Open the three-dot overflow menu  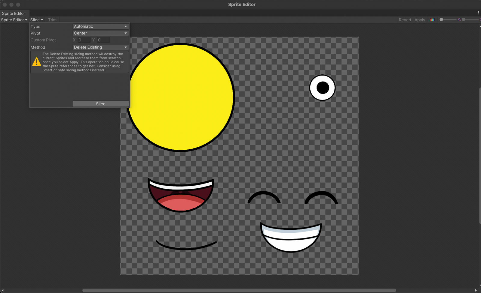pyautogui.click(x=478, y=13)
